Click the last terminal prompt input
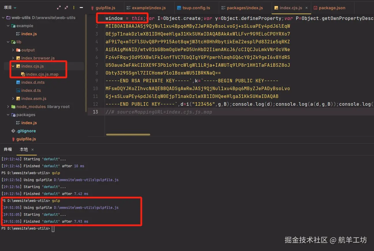This screenshot has width=374, height=251. point(53,228)
